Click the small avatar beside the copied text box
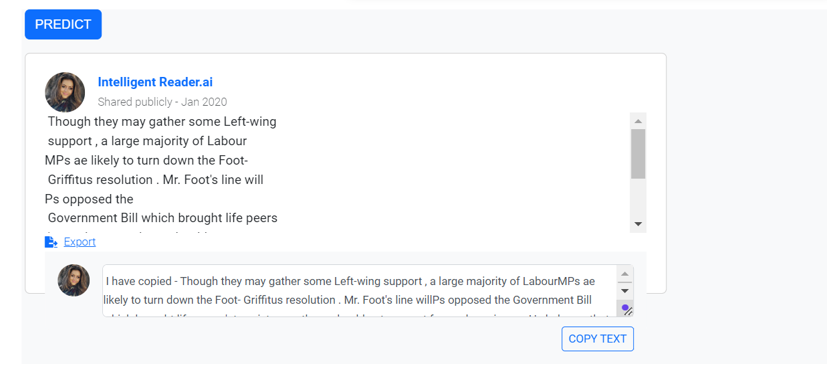This screenshot has height=366, width=827. click(x=74, y=280)
